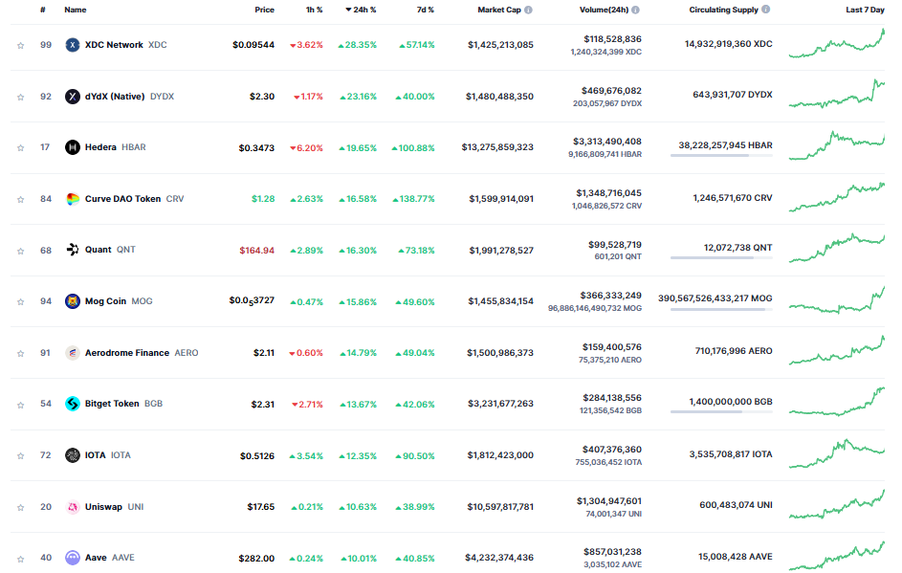Click Uniswap market cap $10,597,817,781
The width and height of the screenshot is (902, 573).
pos(500,507)
